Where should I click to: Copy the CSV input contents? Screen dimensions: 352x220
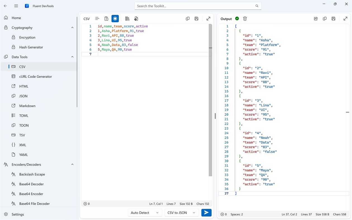pos(188,19)
